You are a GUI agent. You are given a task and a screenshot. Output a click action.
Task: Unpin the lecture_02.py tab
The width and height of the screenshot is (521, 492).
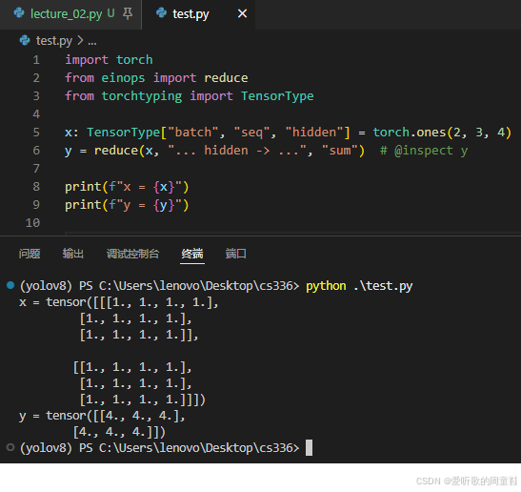pyautogui.click(x=128, y=14)
